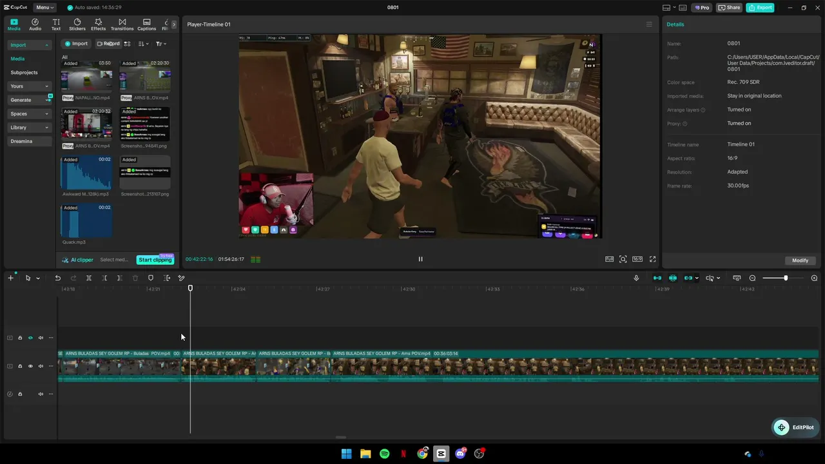
Task: Undo the last timeline action
Action: coord(57,278)
